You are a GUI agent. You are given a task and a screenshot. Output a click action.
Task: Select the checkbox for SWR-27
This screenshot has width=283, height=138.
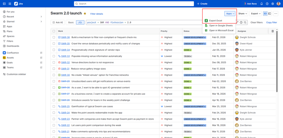tap(54, 94)
